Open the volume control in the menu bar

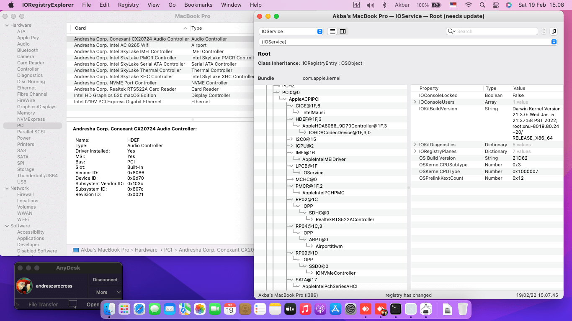pos(370,5)
